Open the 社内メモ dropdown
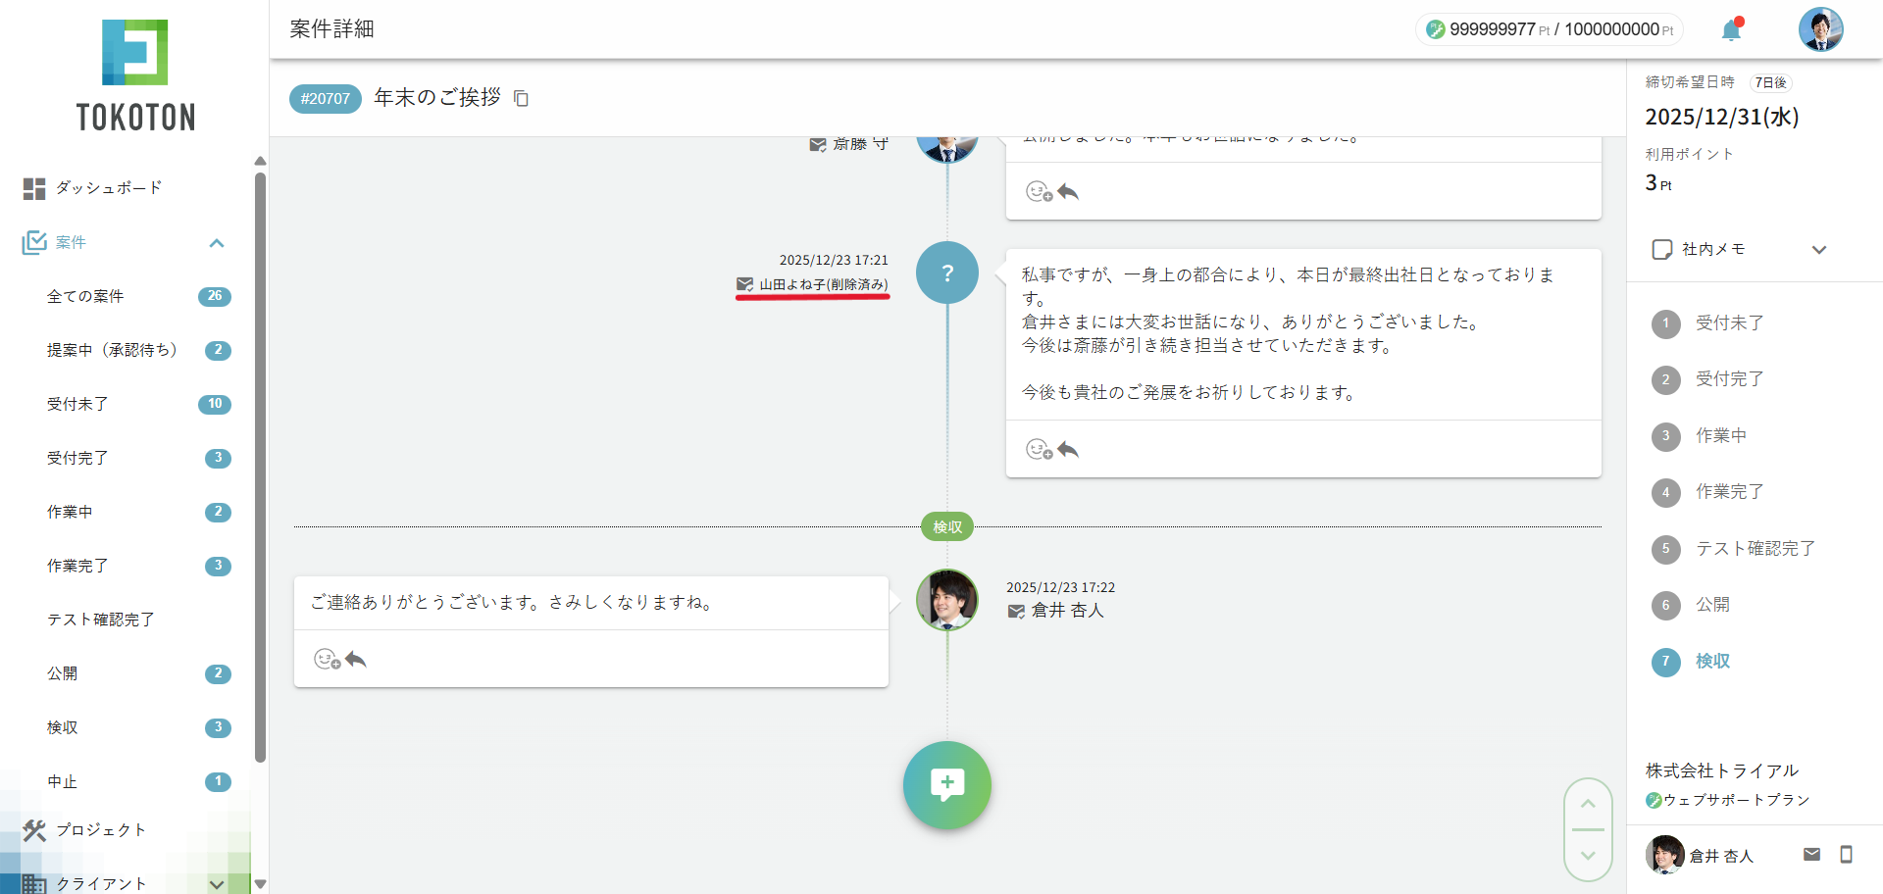 [1820, 249]
